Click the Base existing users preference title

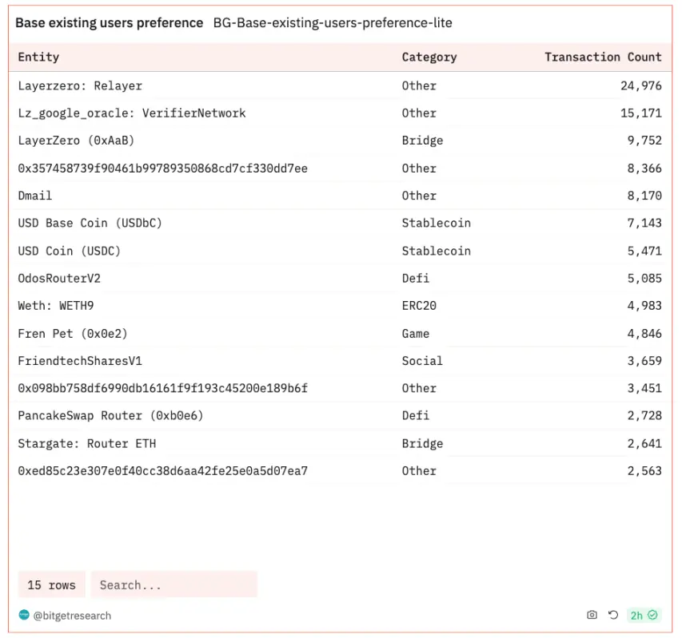tap(110, 23)
